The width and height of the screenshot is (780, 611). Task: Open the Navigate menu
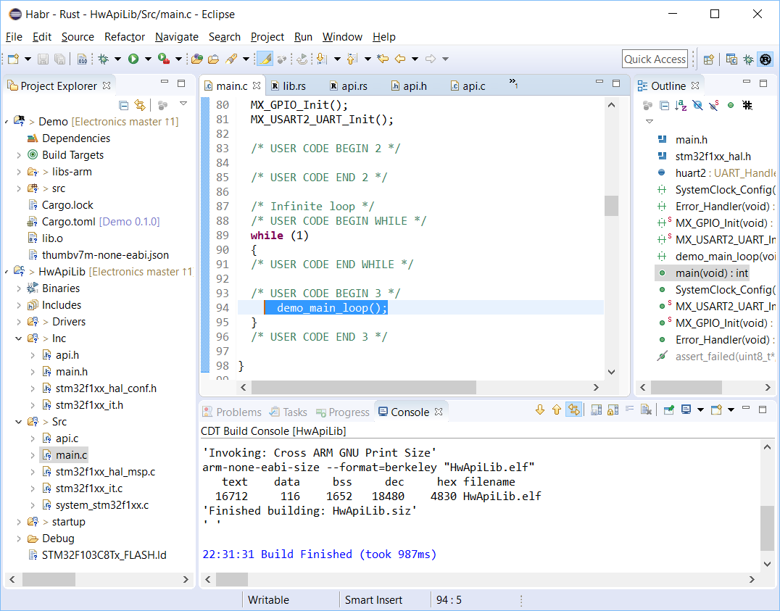pos(176,37)
